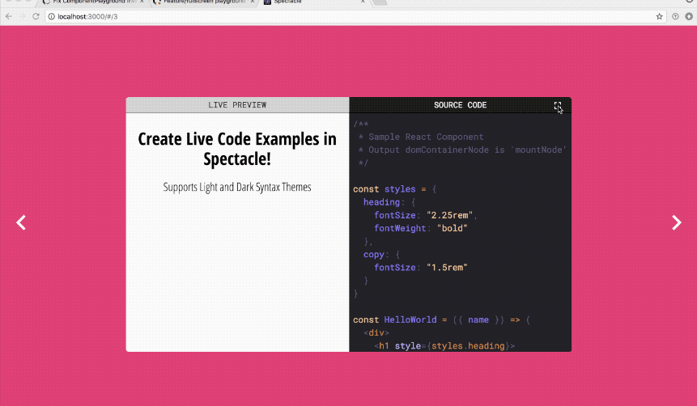Image resolution: width=697 pixels, height=406 pixels.
Task: Place cursor on 'const styles = {' line
Action: tap(395, 189)
